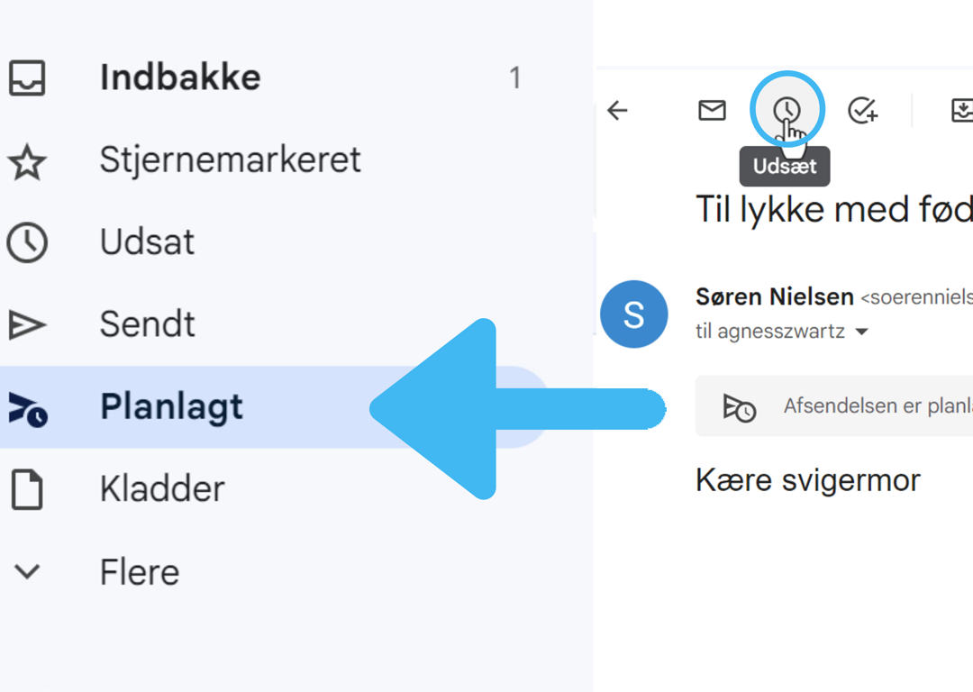Click the paper plane icon beside Sendt
The image size is (973, 692).
[x=27, y=324]
